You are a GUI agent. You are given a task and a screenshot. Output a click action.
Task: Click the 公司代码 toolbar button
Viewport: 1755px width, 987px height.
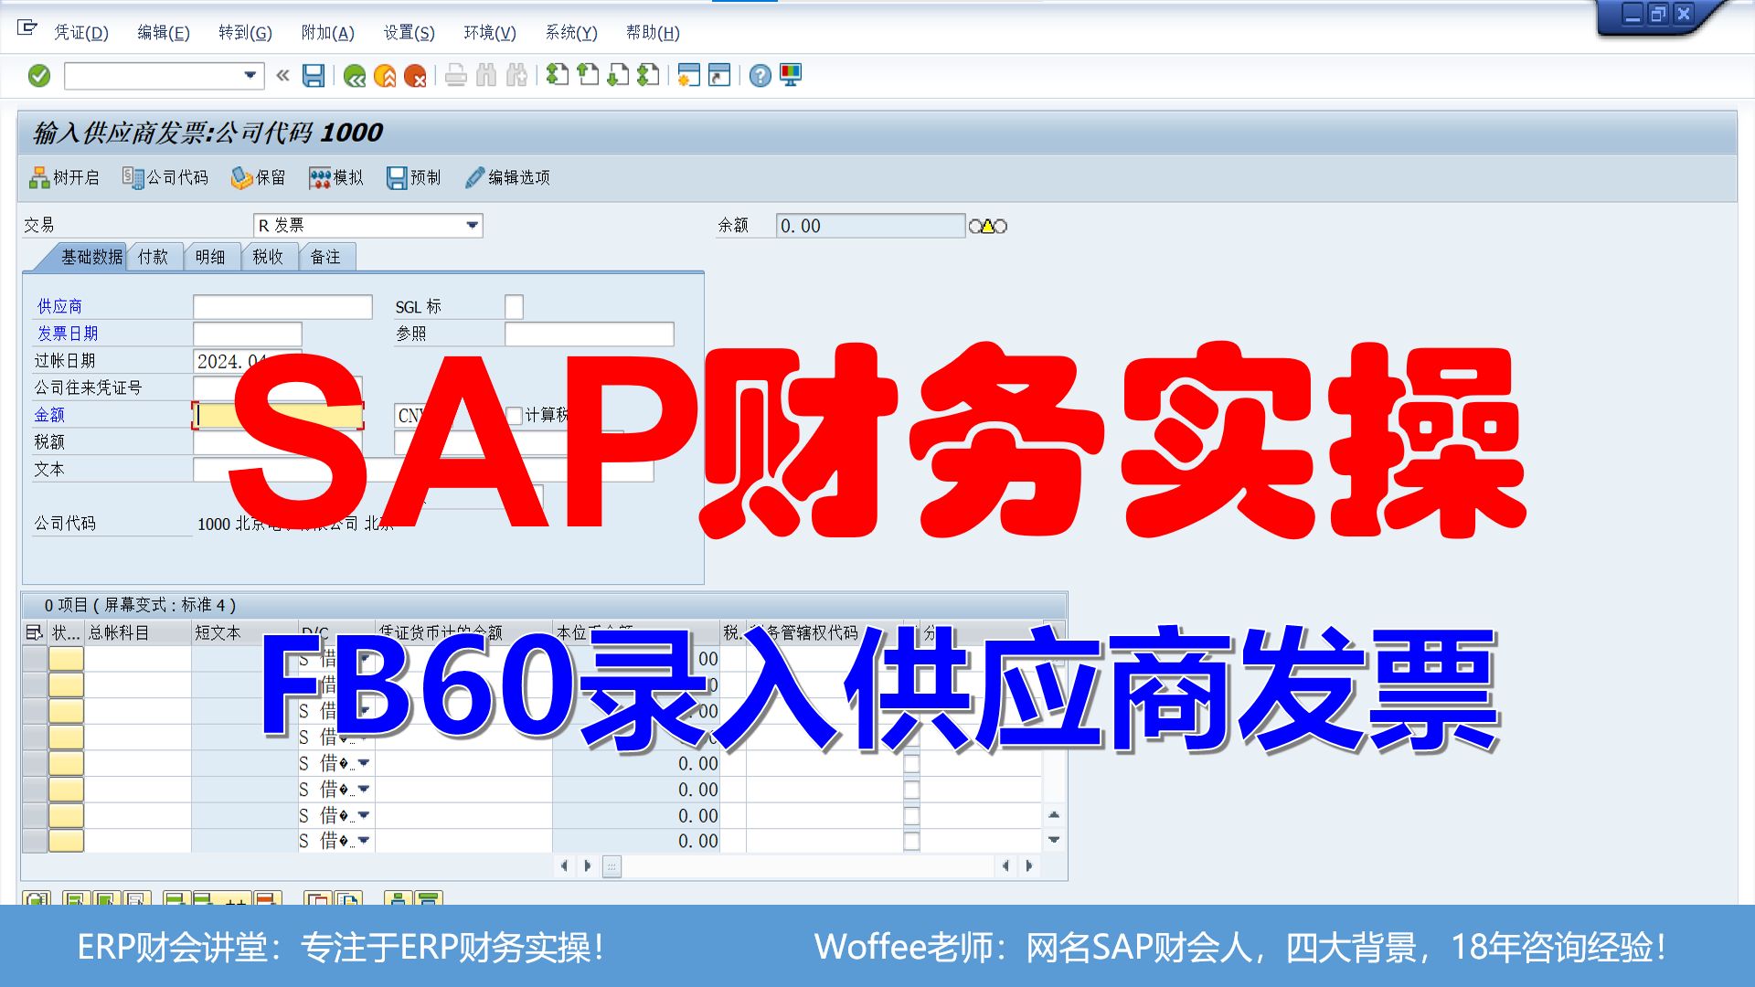pyautogui.click(x=165, y=177)
